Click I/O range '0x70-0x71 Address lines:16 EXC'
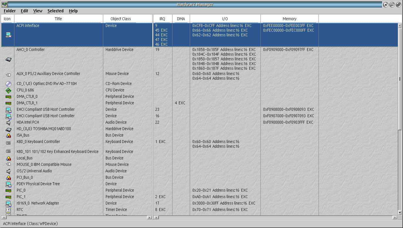This screenshot has height=228, width=403. (220, 210)
